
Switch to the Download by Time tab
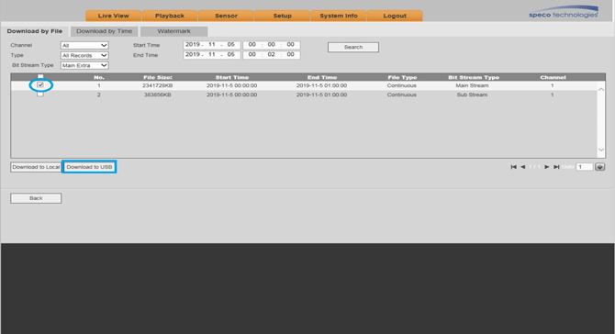[x=105, y=31]
